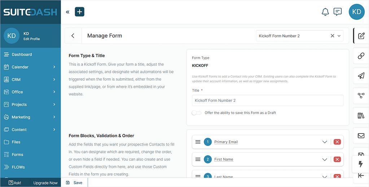Open the books library icon in right rail
369x187 pixels.
(361, 116)
